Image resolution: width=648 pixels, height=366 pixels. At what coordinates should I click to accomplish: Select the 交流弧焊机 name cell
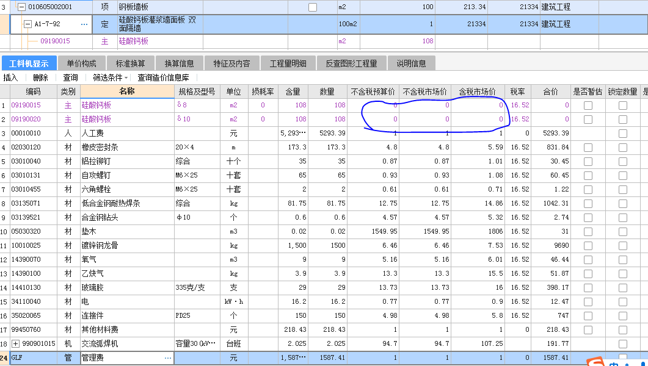(127, 343)
